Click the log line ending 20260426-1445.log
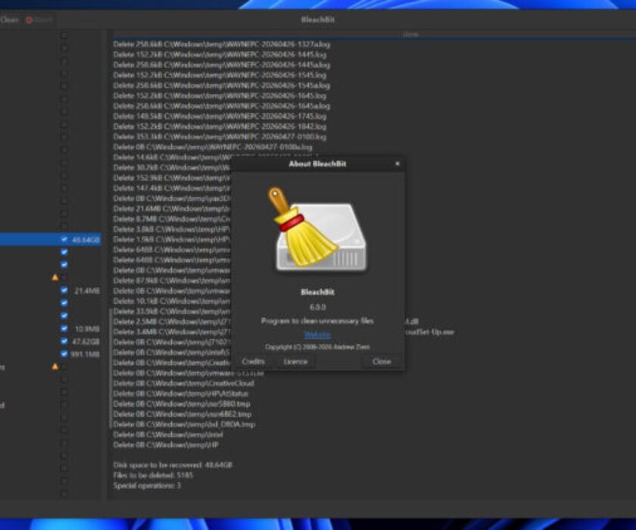The width and height of the screenshot is (636, 530). (220, 55)
